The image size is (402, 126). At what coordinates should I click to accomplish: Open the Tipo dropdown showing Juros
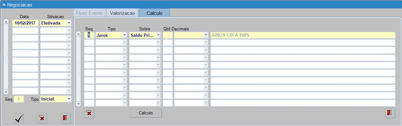[125, 35]
